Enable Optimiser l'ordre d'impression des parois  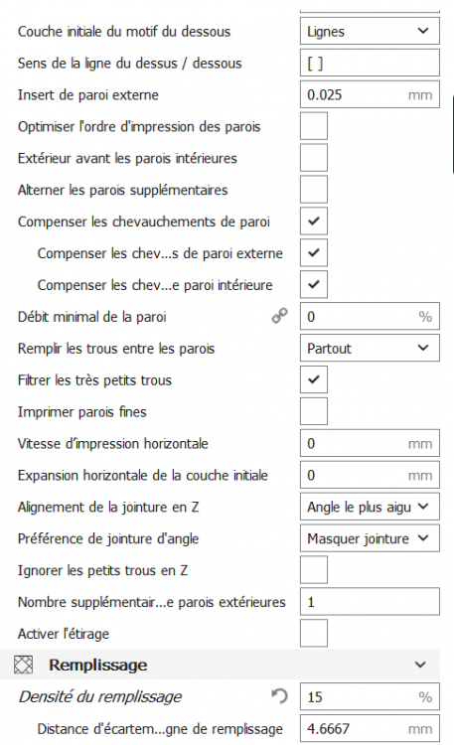314,126
